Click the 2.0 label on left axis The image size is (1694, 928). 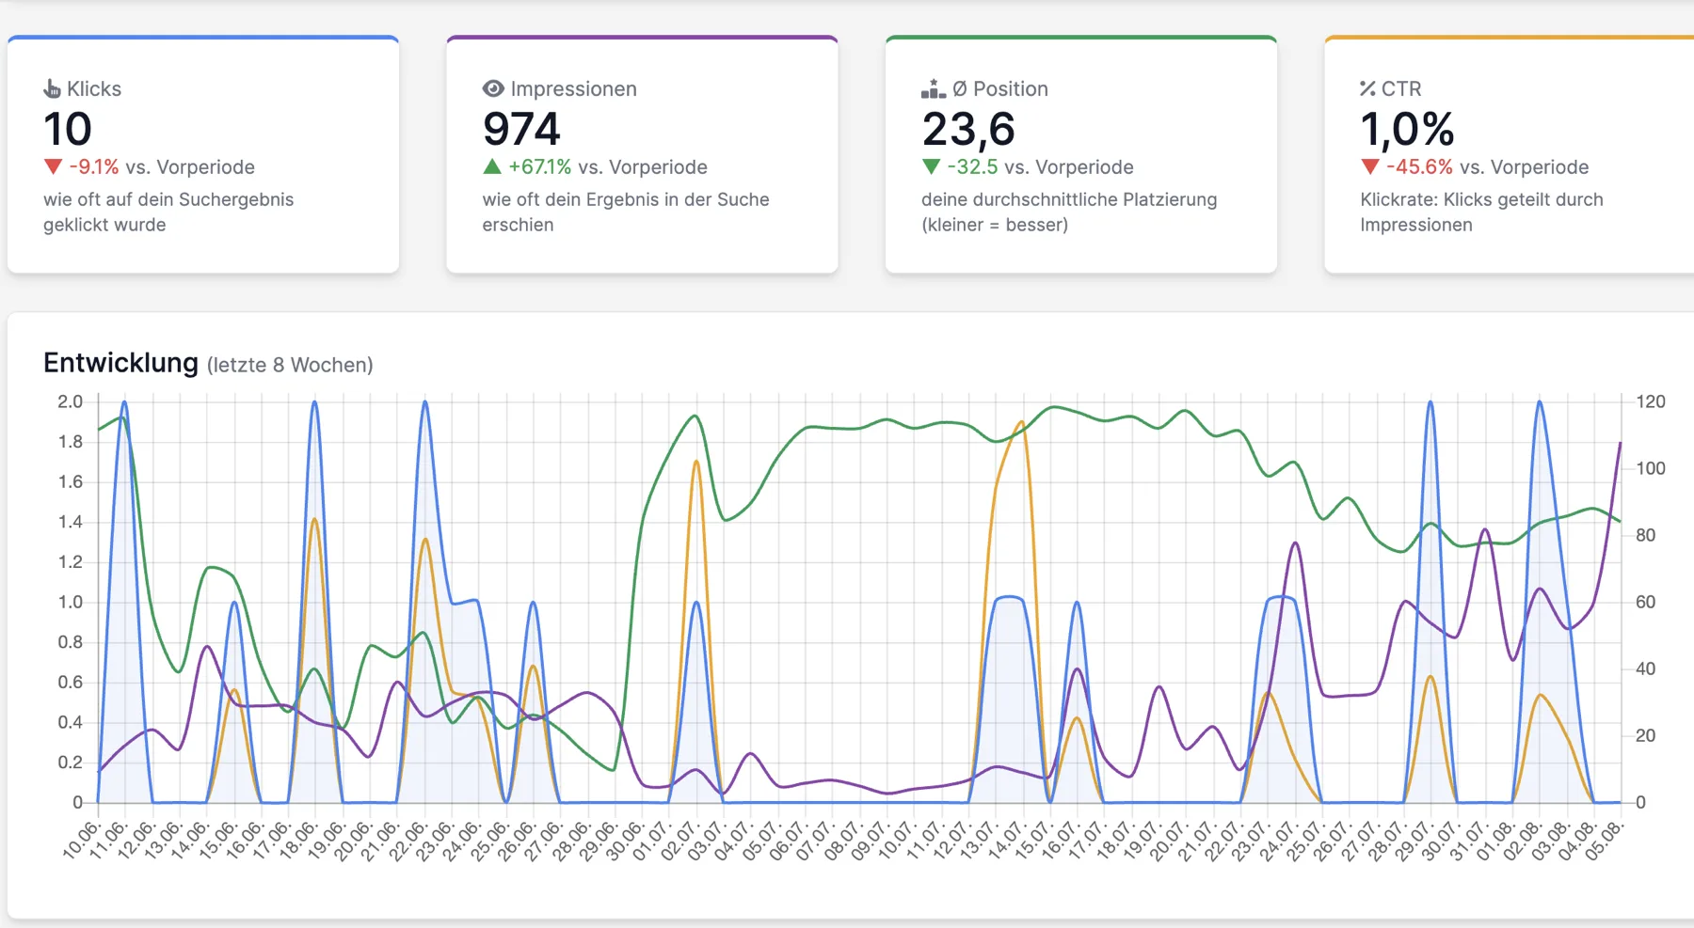click(70, 401)
